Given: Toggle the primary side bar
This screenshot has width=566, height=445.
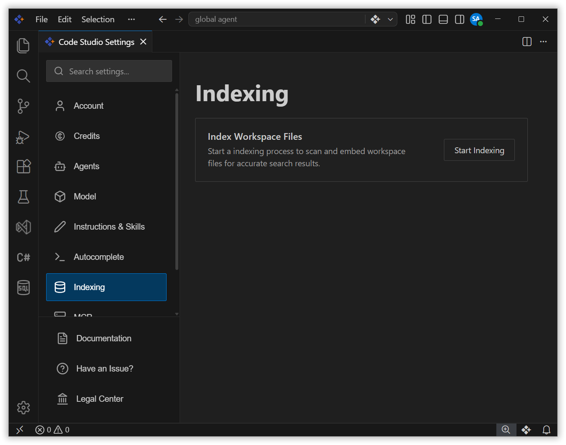Looking at the screenshot, I should pos(427,19).
